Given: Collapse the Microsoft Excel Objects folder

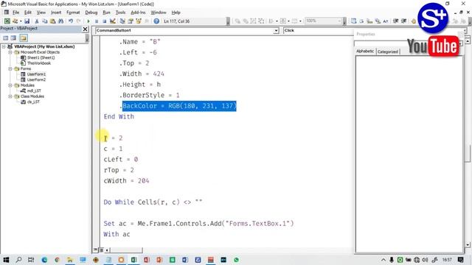Looking at the screenshot, I should 10,52.
